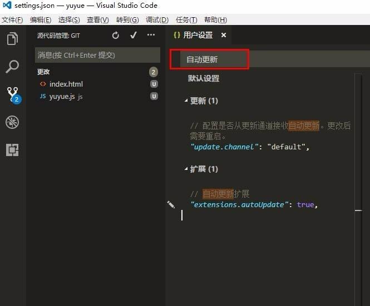Open the 查看(V) menu
The height and width of the screenshot is (306, 370).
[x=98, y=20]
